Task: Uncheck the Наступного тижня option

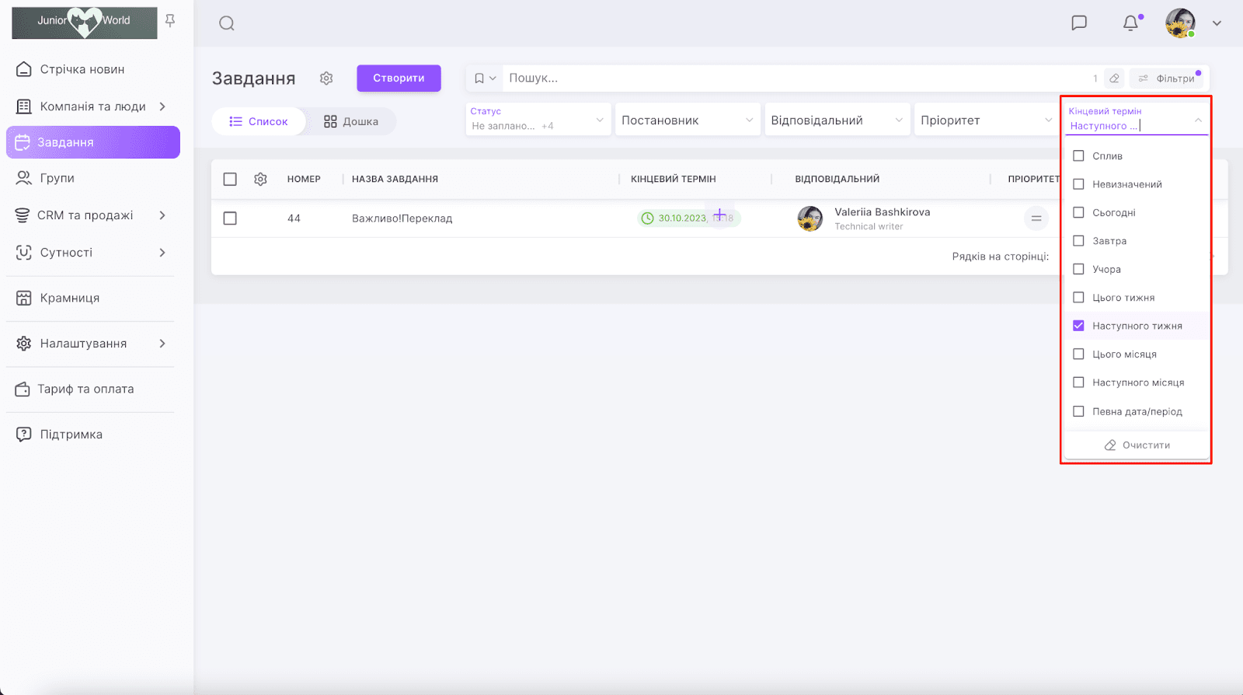Action: point(1078,326)
